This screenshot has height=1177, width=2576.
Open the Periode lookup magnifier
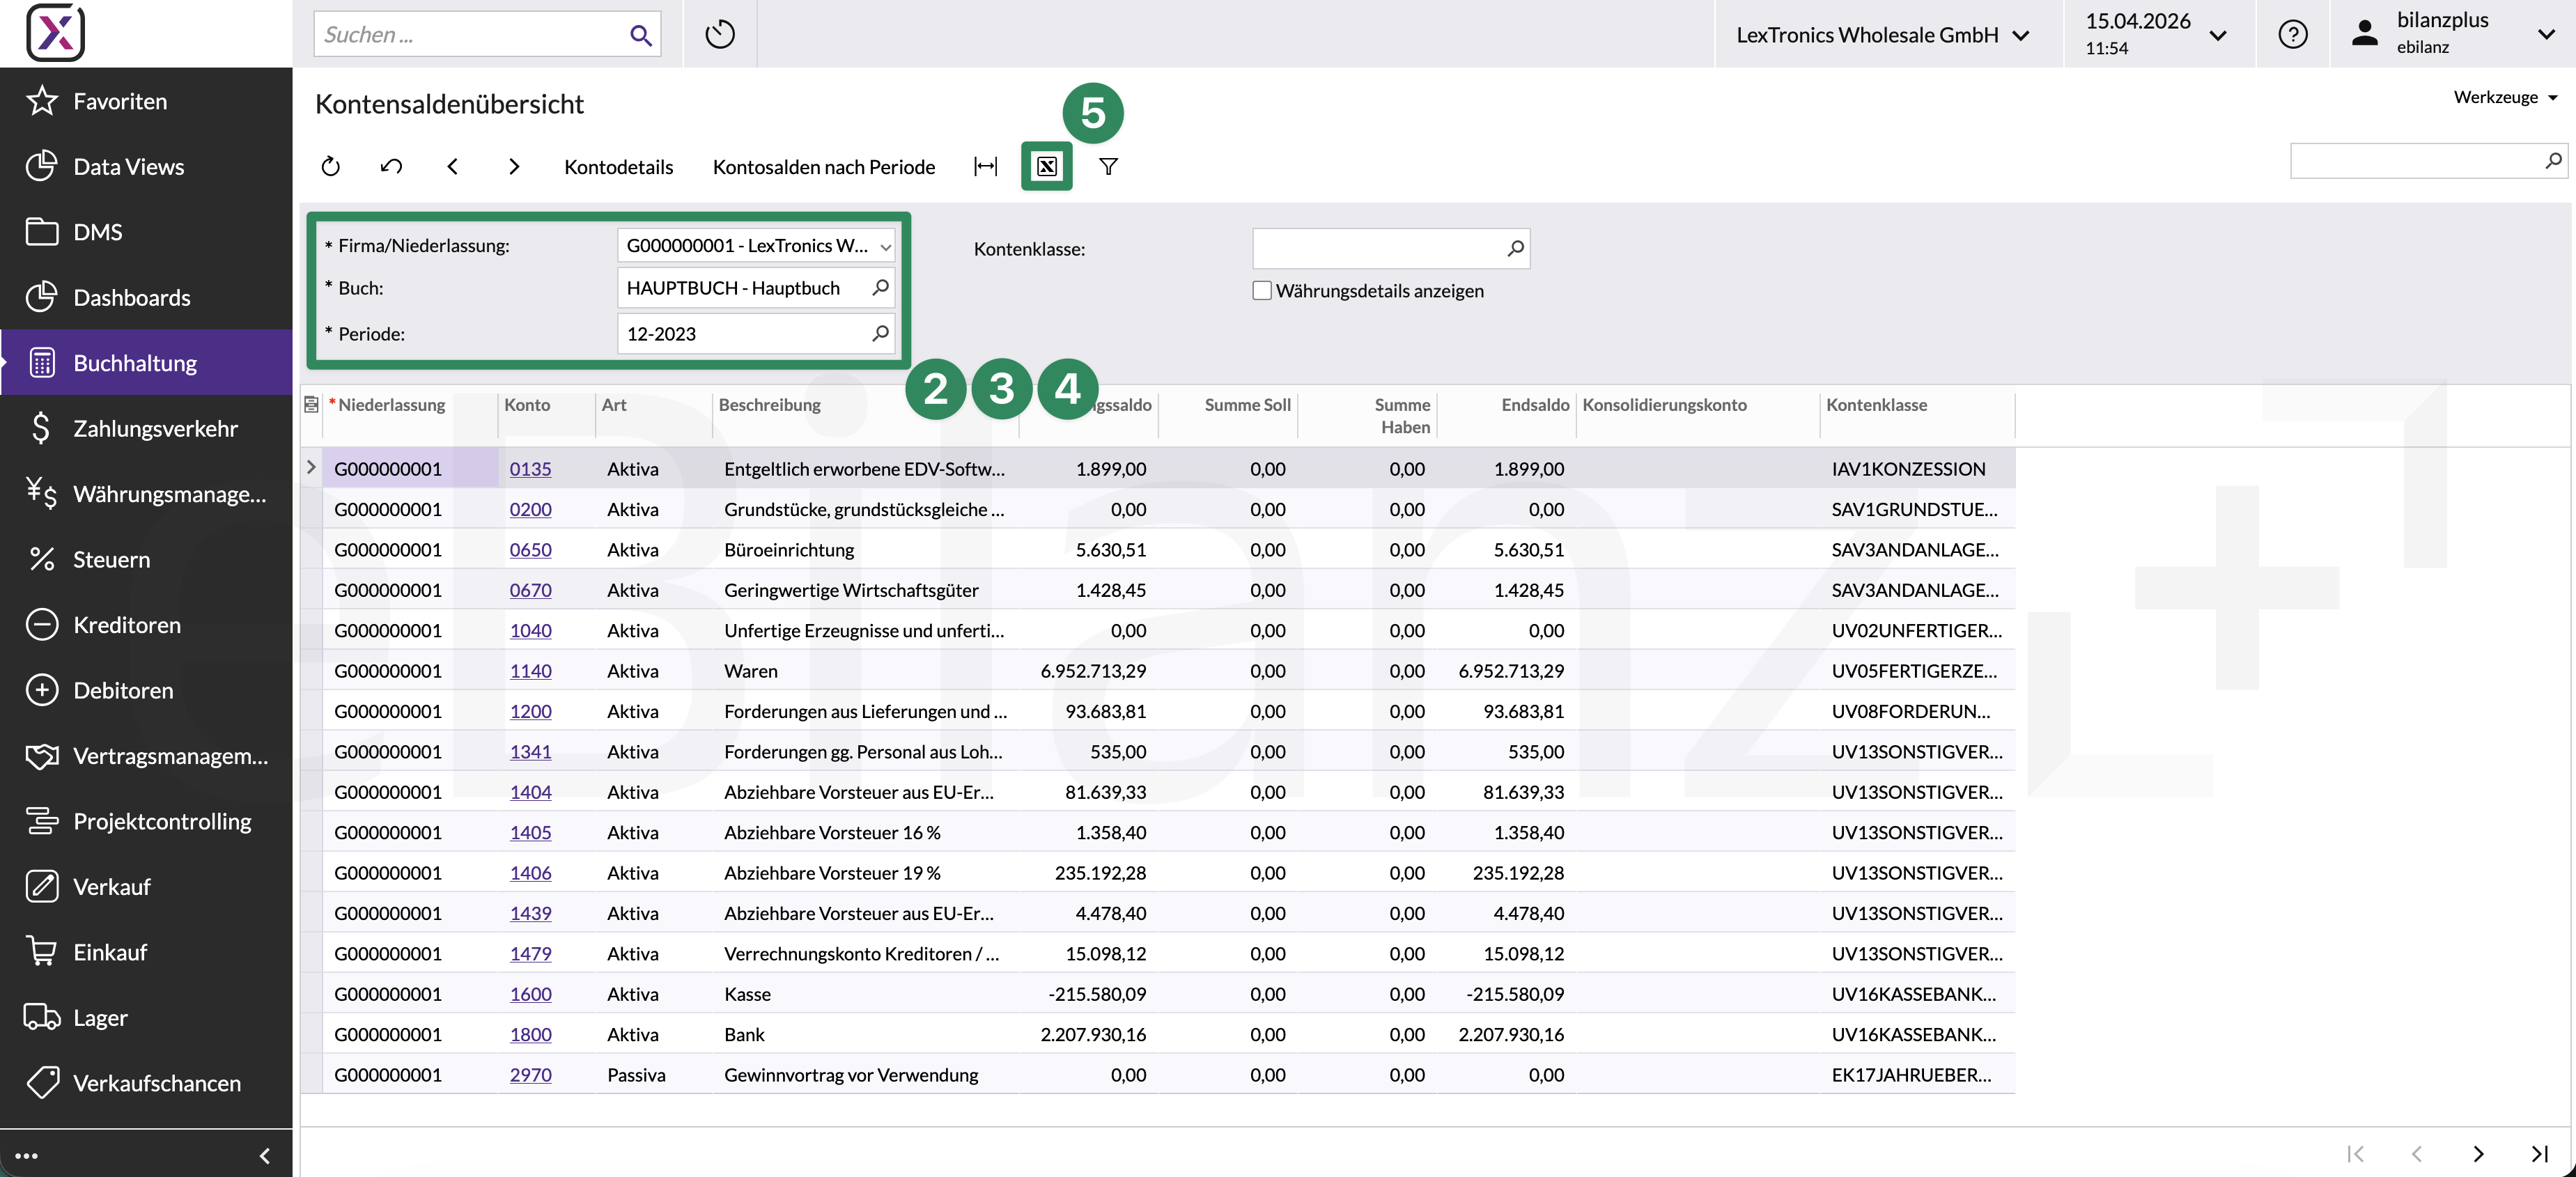(x=880, y=333)
